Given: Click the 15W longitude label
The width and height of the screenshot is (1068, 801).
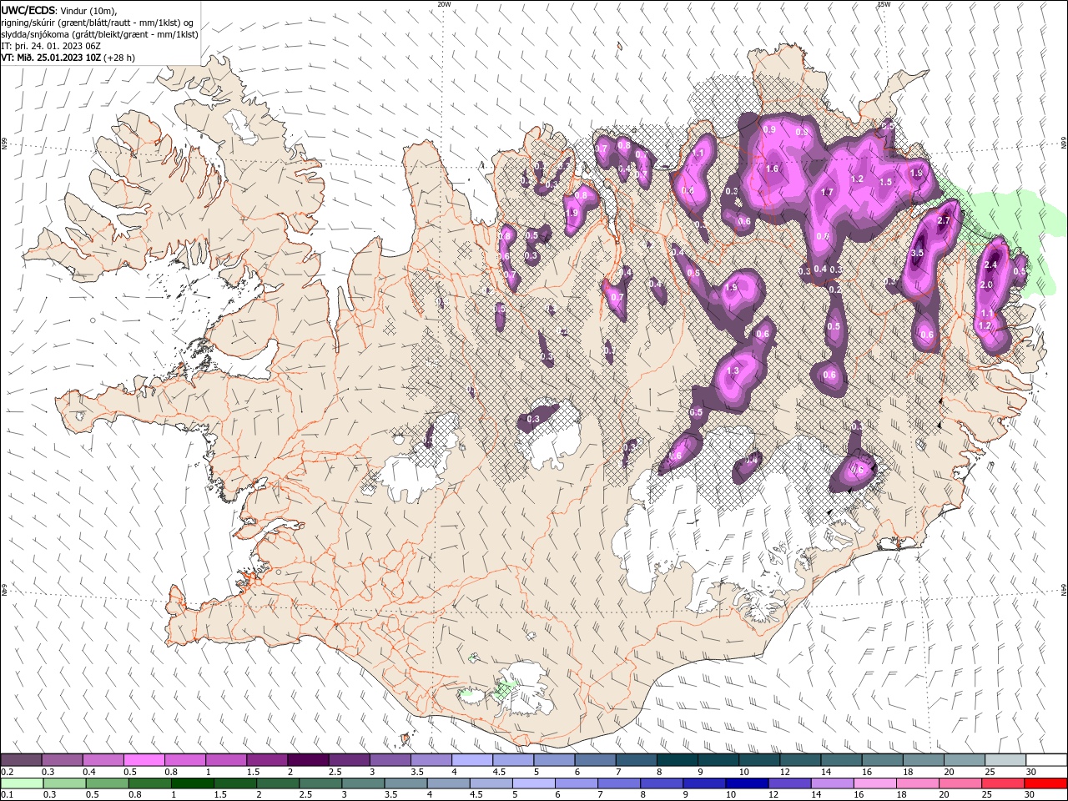Looking at the screenshot, I should coord(884,4).
